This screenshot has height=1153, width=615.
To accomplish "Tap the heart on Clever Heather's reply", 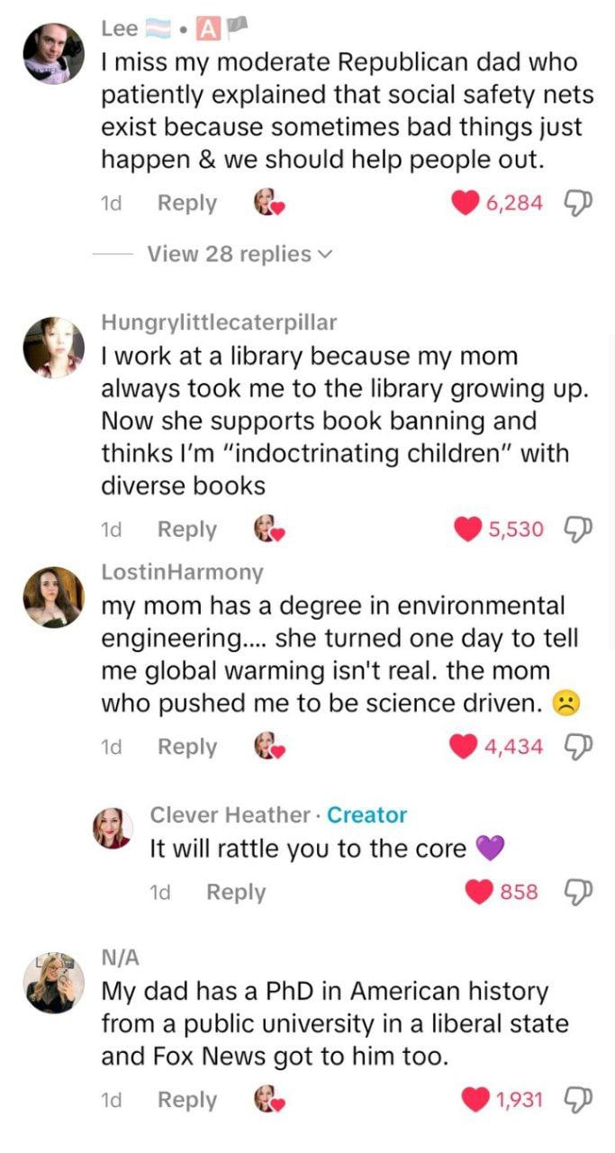I will [x=478, y=892].
